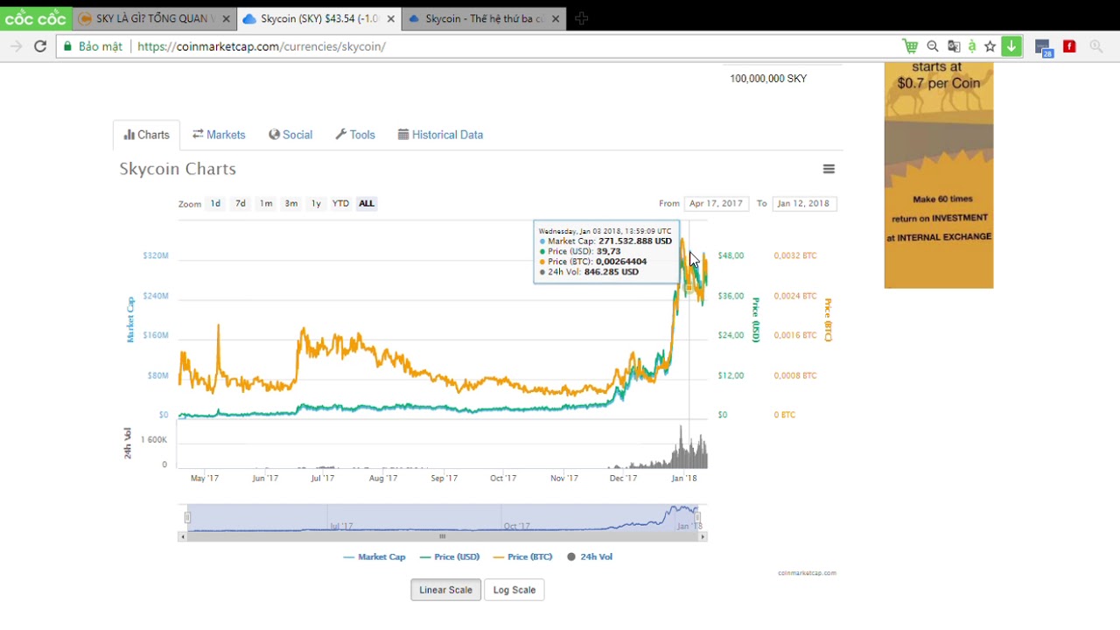
Task: Open the '$0.7 per Coin' advertisement banner
Action: click(x=939, y=175)
